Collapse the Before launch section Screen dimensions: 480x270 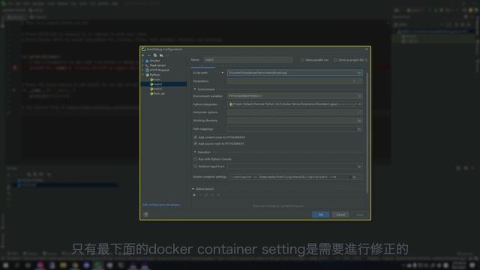coord(193,189)
